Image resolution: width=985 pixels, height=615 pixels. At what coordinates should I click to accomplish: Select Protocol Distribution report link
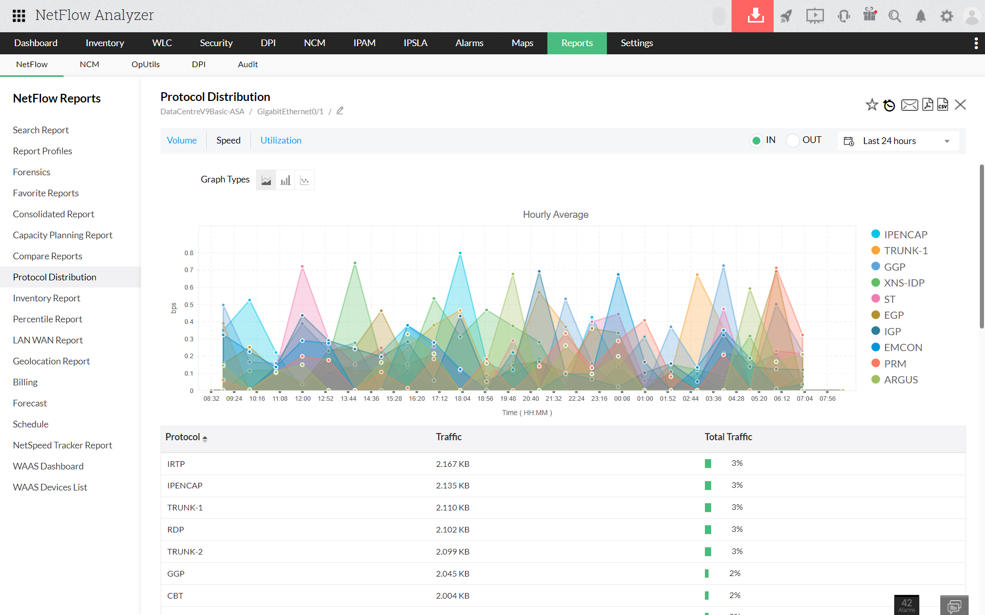(x=54, y=276)
